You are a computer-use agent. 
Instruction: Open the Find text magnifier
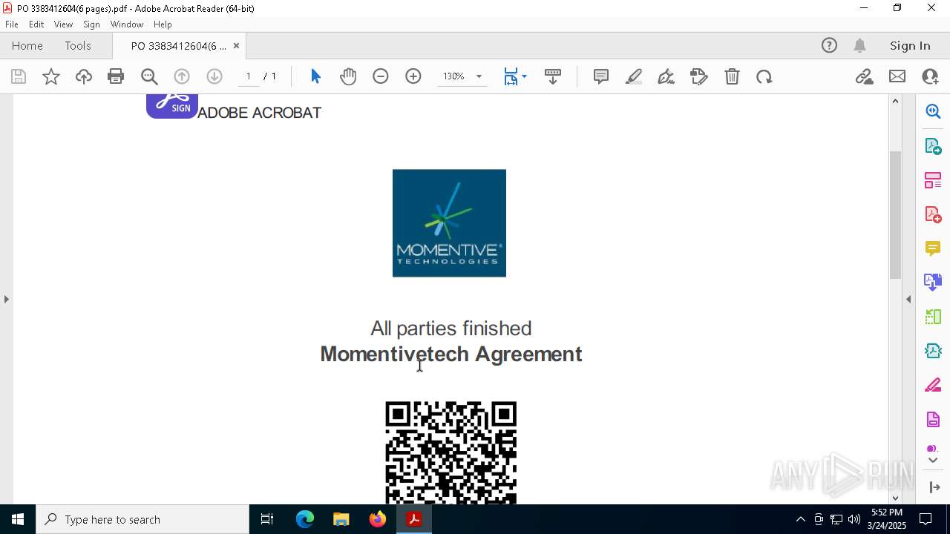click(149, 76)
